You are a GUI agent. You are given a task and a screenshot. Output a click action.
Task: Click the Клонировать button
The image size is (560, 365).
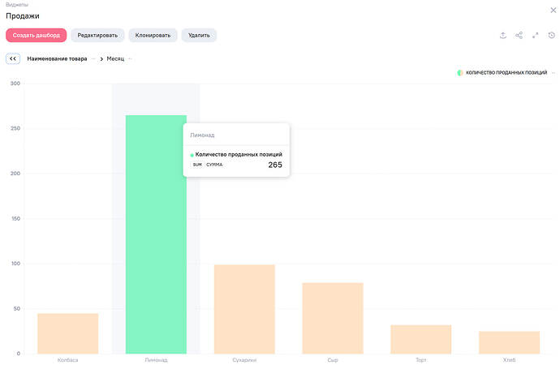(153, 35)
